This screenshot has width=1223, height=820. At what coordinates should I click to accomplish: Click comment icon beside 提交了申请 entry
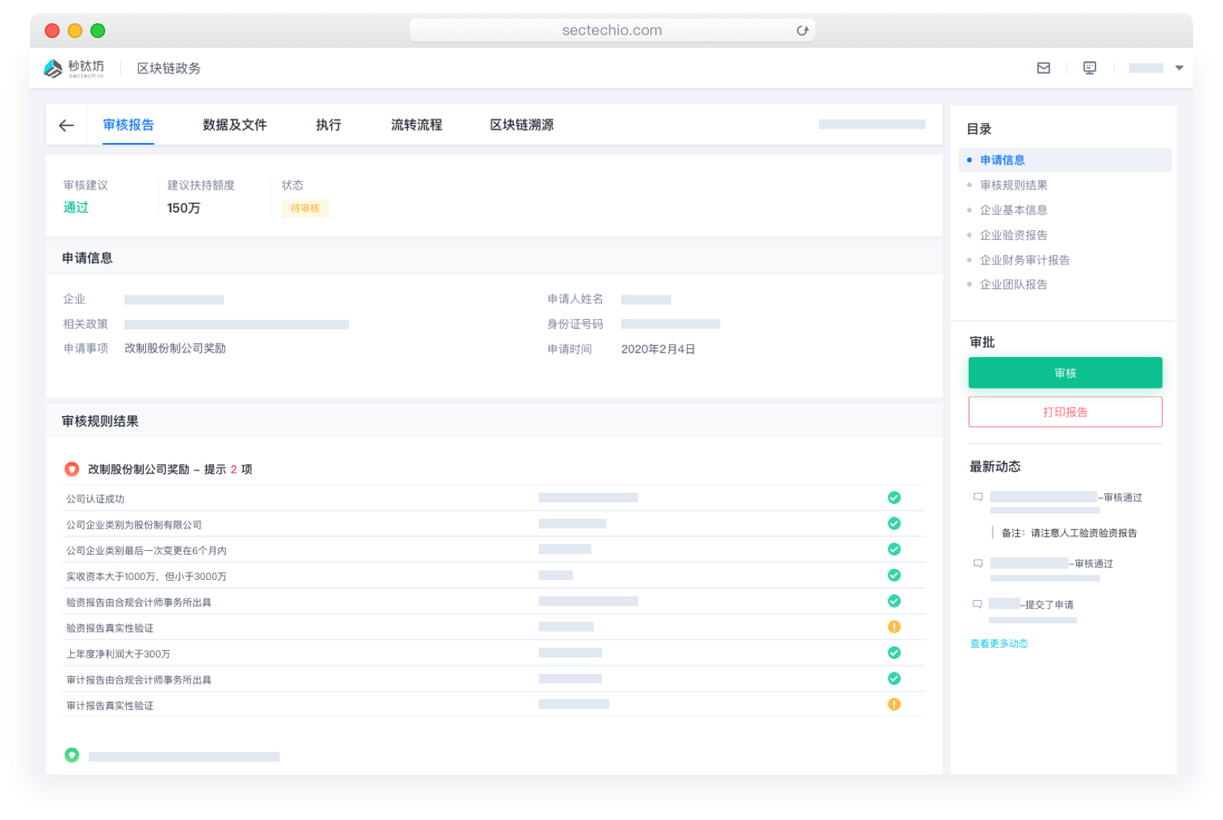click(x=977, y=605)
